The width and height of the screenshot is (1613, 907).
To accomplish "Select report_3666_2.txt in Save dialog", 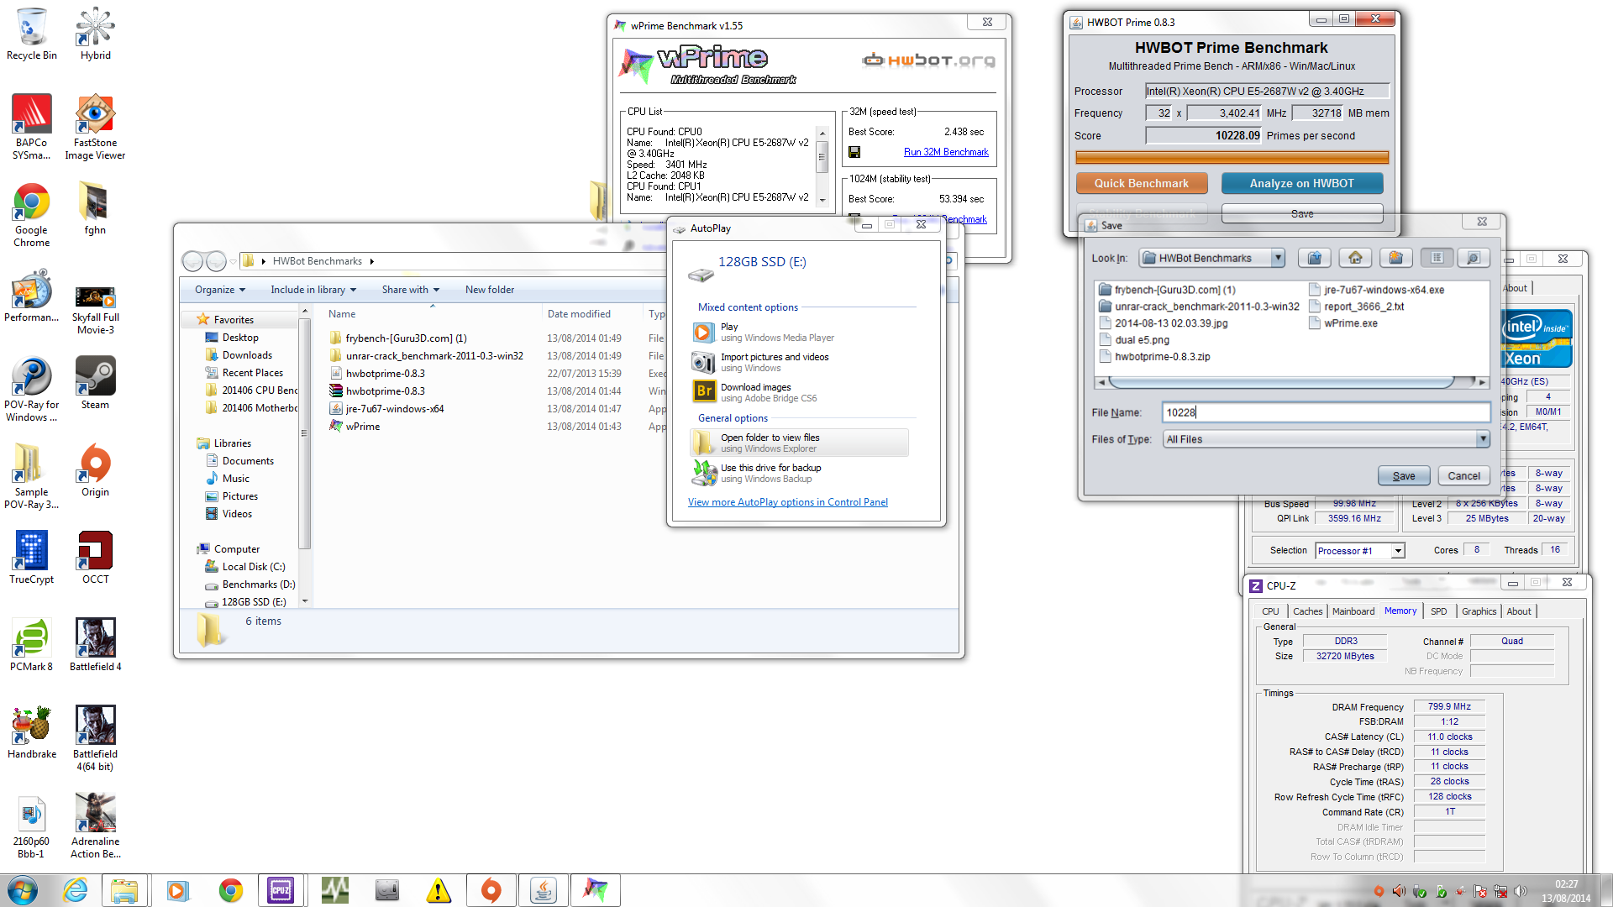I will coord(1356,307).
